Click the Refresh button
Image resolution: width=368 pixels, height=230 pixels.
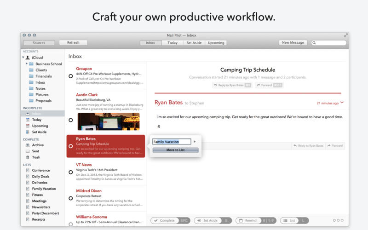(x=73, y=42)
